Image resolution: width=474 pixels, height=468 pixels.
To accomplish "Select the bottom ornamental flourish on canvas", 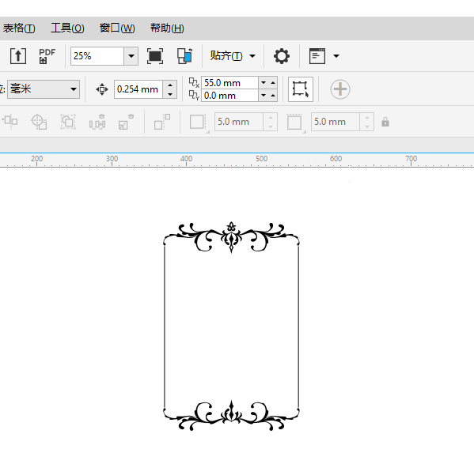I will 231,416.
